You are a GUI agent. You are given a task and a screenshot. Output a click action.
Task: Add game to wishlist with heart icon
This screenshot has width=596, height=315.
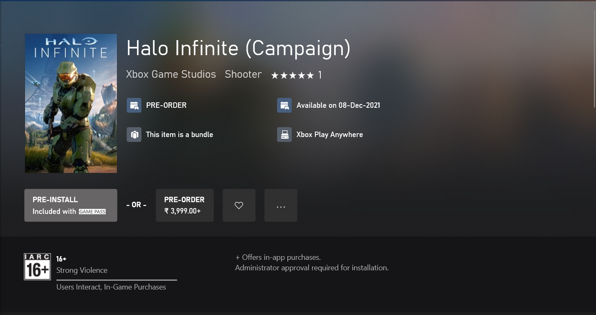pos(239,205)
